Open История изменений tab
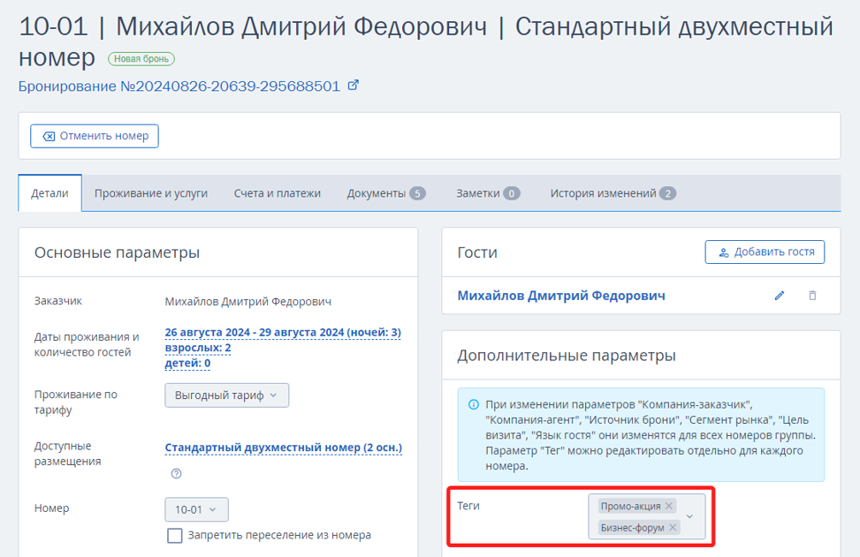 point(613,193)
